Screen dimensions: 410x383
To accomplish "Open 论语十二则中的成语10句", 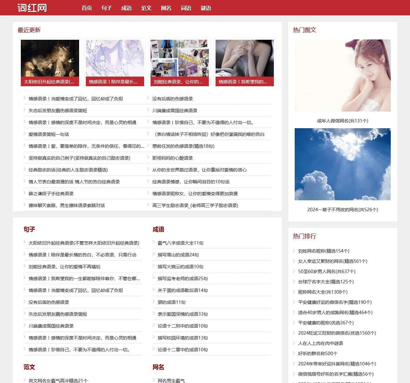I will [183, 326].
